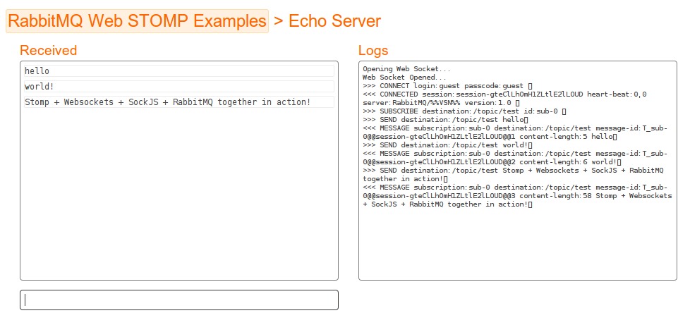Click the SEND "world!" log entry

tap(447, 145)
